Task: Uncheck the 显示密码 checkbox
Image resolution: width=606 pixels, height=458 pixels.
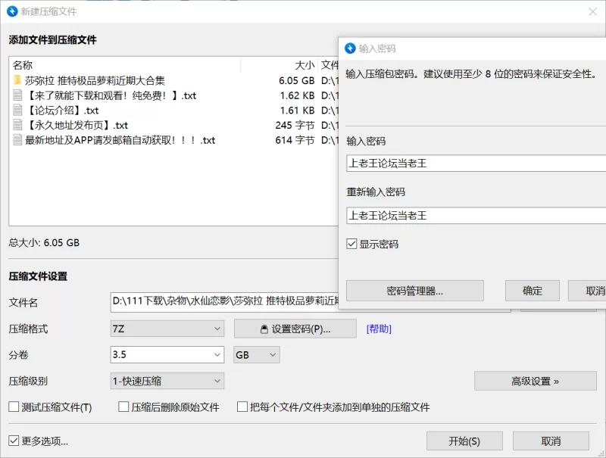Action: point(351,244)
